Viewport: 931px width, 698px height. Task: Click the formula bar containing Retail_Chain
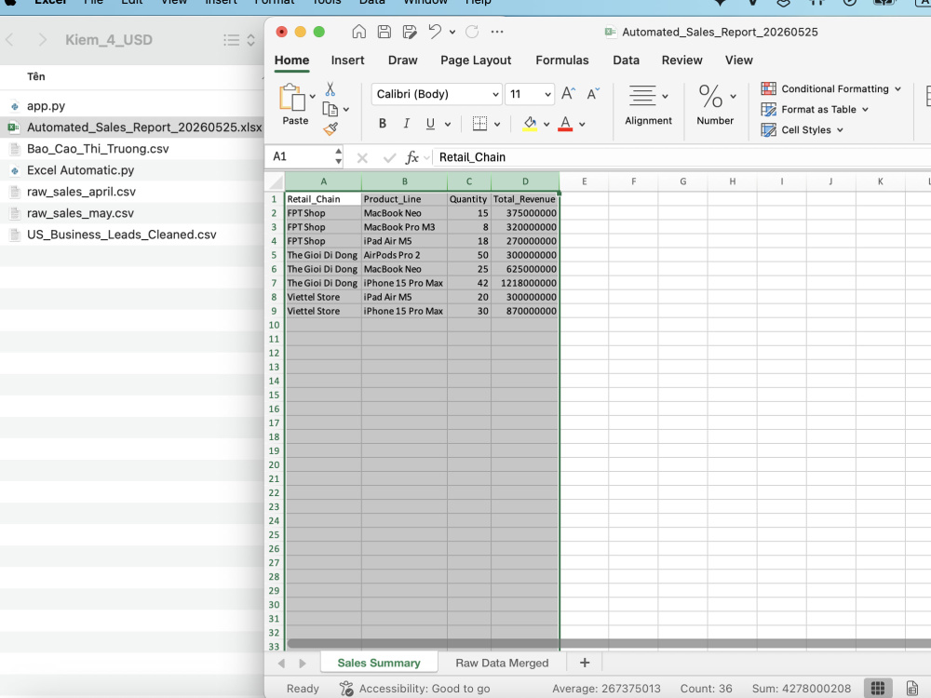pyautogui.click(x=681, y=157)
